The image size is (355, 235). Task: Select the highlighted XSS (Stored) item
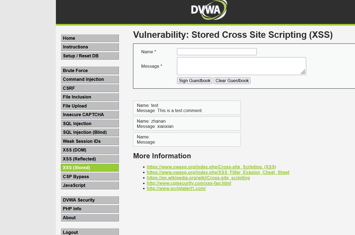pyautogui.click(x=90, y=168)
